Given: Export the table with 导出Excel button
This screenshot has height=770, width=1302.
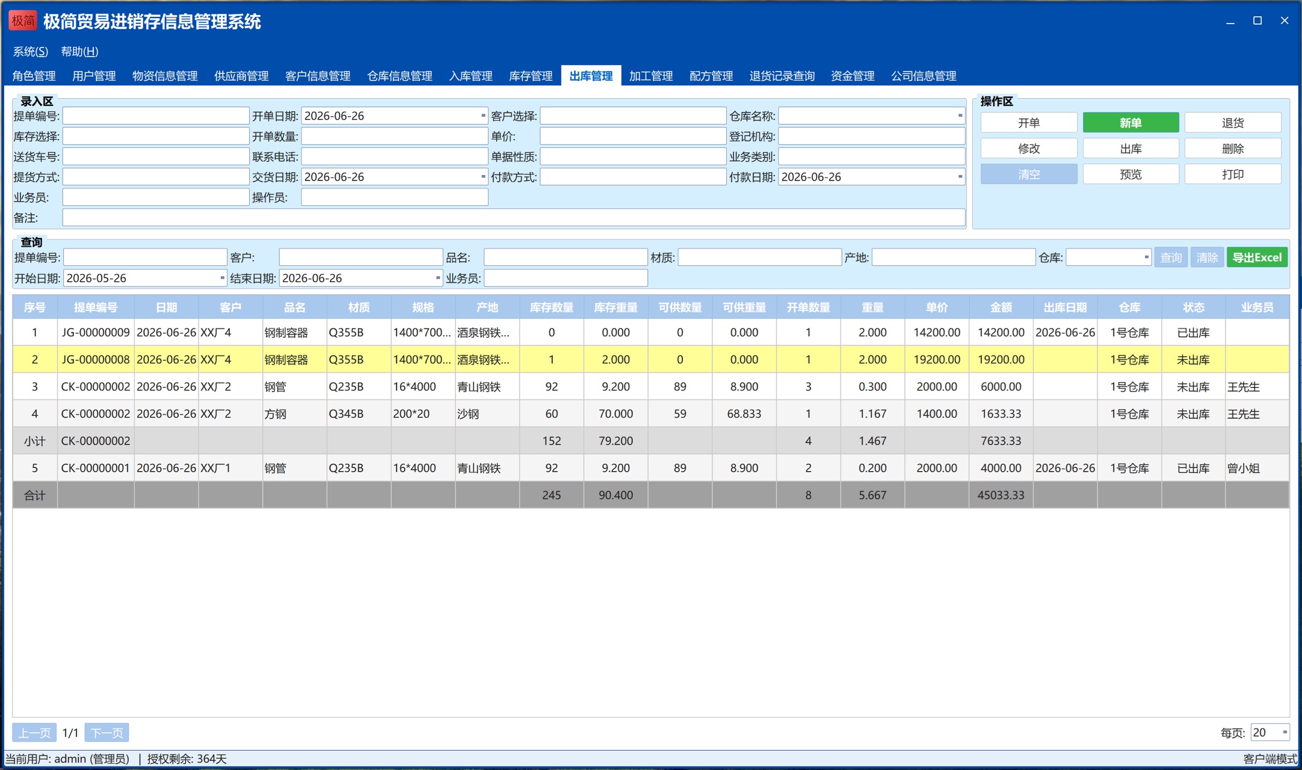Looking at the screenshot, I should [x=1257, y=257].
